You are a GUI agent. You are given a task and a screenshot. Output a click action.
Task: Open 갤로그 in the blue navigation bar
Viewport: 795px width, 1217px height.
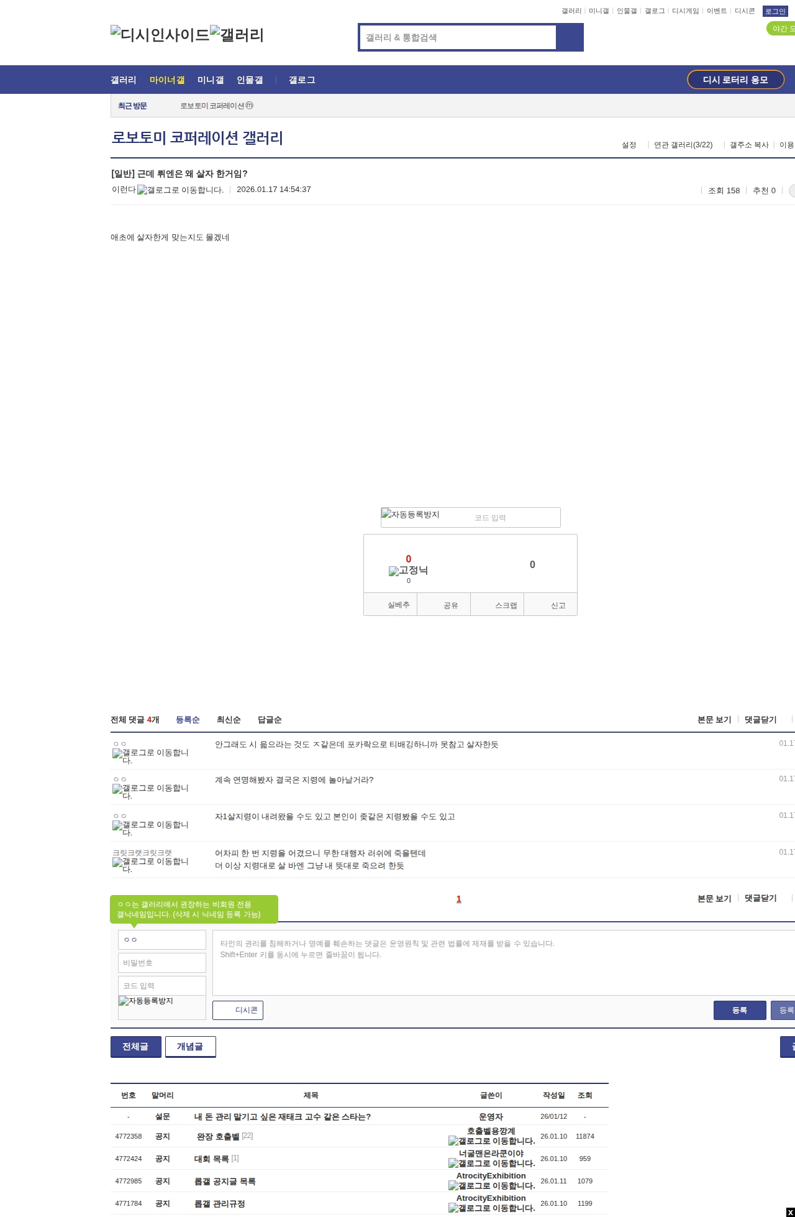click(302, 80)
